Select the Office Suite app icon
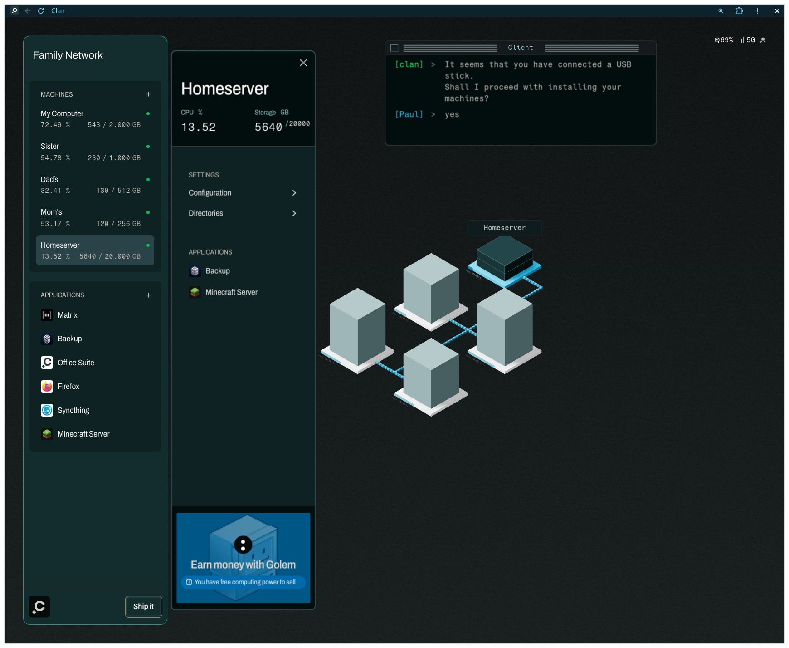The height and width of the screenshot is (648, 789). [47, 363]
